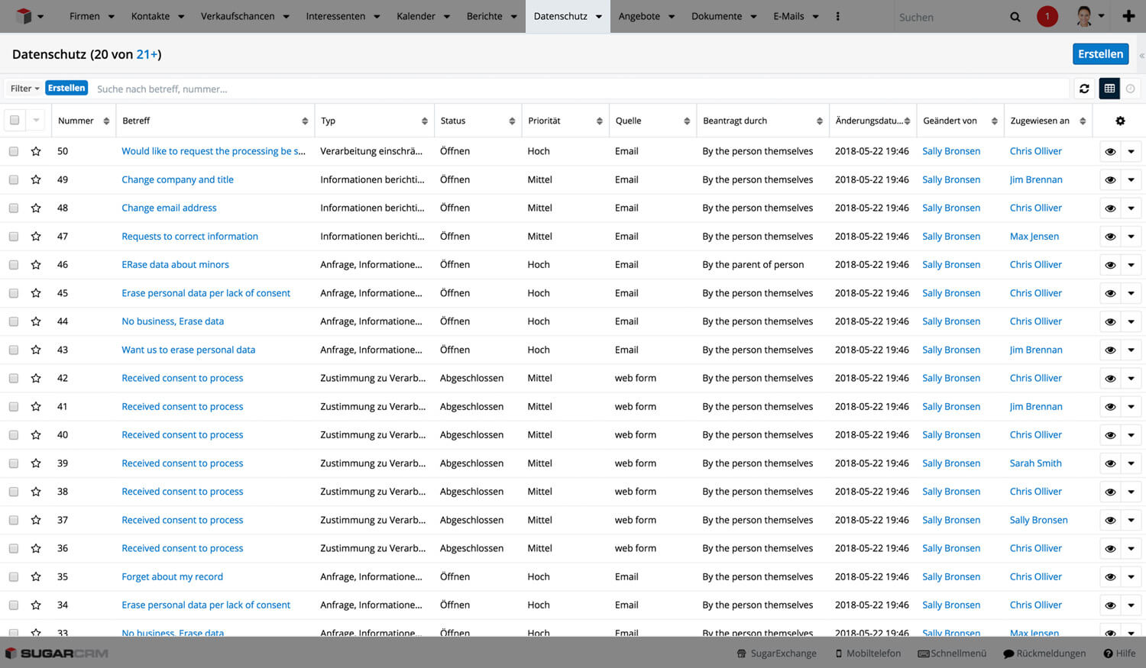Open row actions dropdown for record 47
The image size is (1146, 668).
click(1131, 237)
